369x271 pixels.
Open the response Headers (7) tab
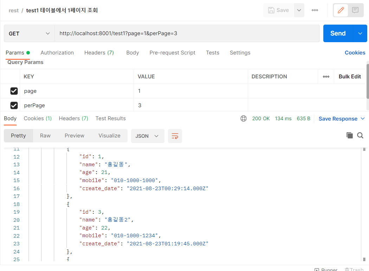[x=73, y=118]
